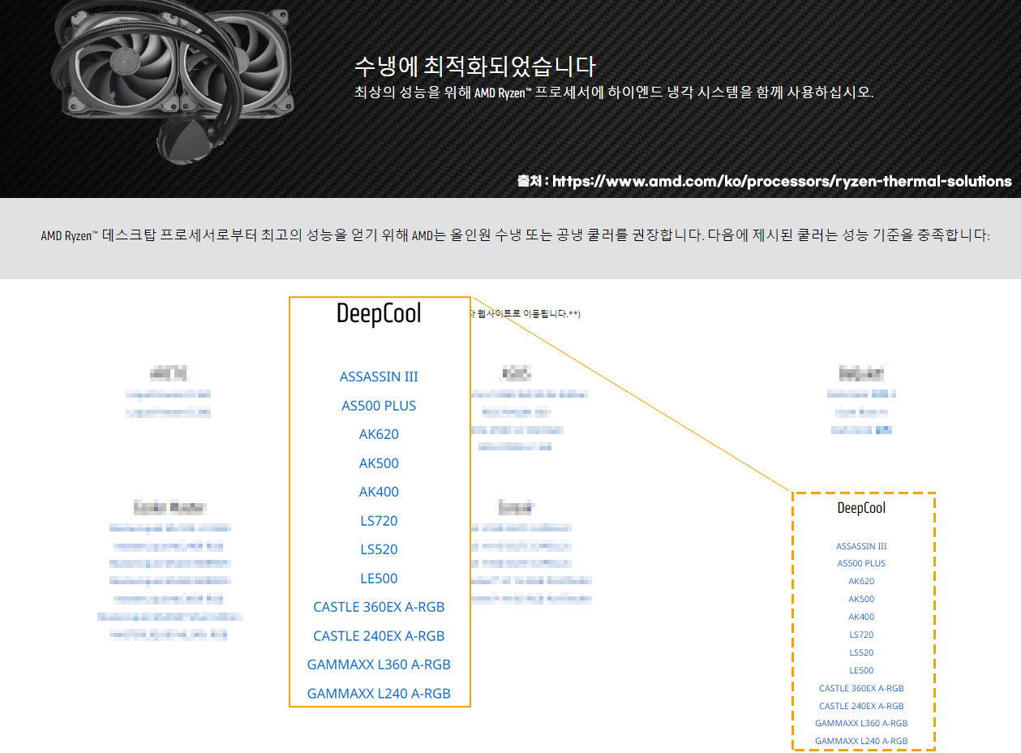Click the subtitle starting "최상의 성능을 위해 AMD Ryzen"
Image resolution: width=1021 pixels, height=753 pixels.
pyautogui.click(x=614, y=92)
